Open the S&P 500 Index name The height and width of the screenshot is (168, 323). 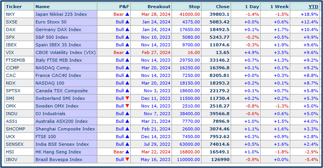click(52, 37)
